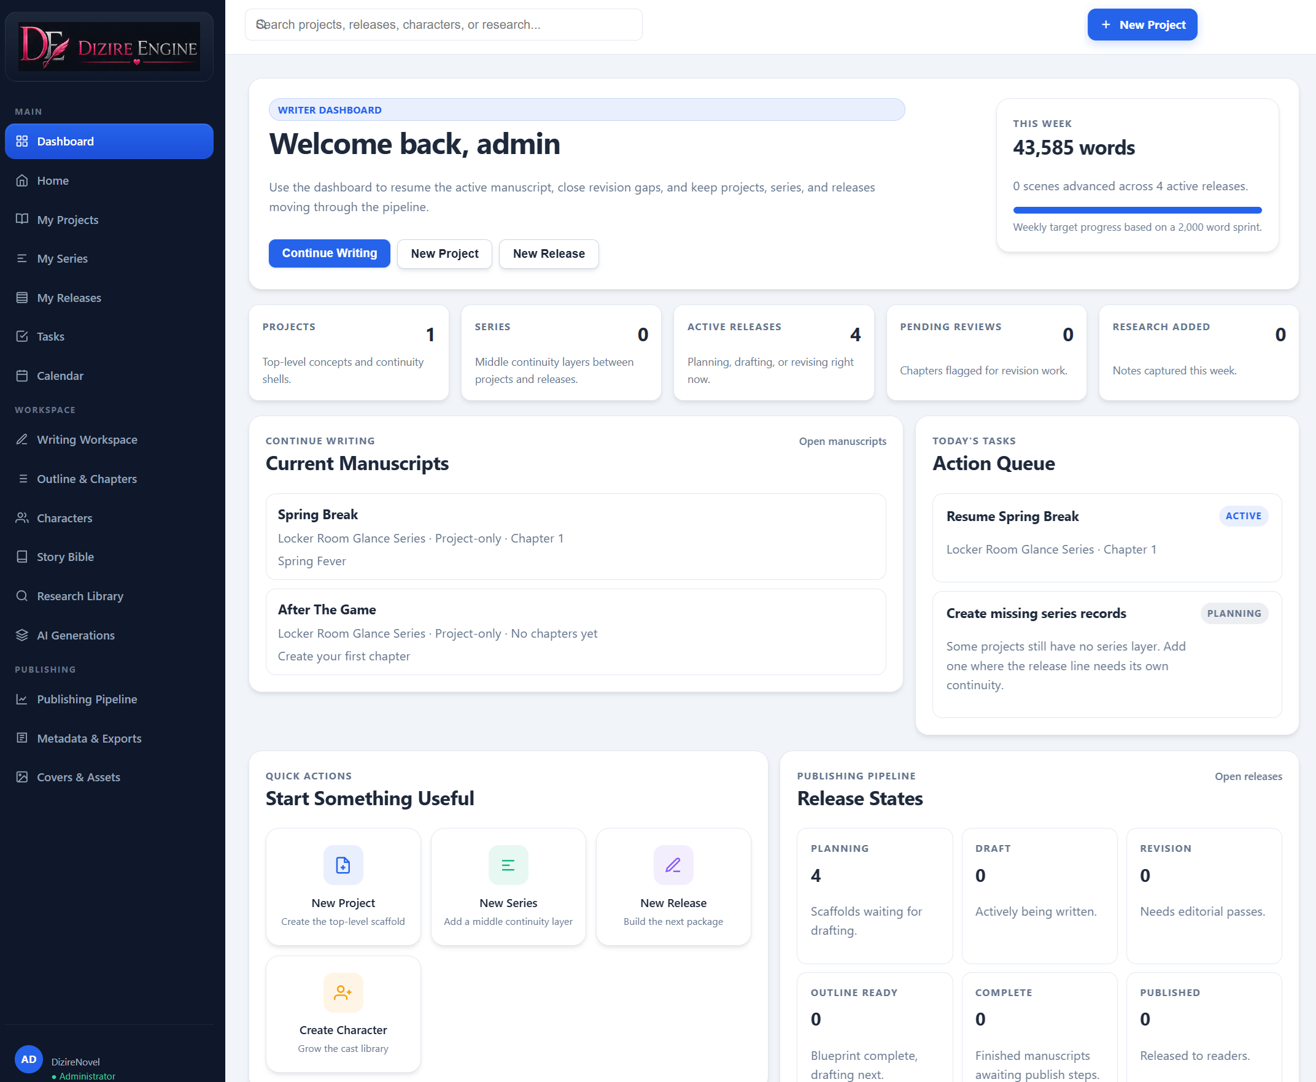
Task: Click the Active Releases stat card
Action: click(773, 352)
